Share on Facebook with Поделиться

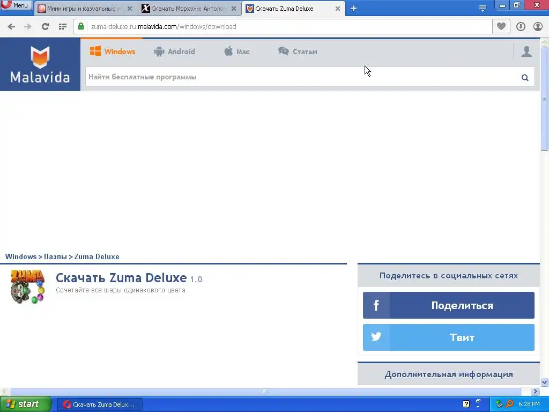click(x=449, y=305)
